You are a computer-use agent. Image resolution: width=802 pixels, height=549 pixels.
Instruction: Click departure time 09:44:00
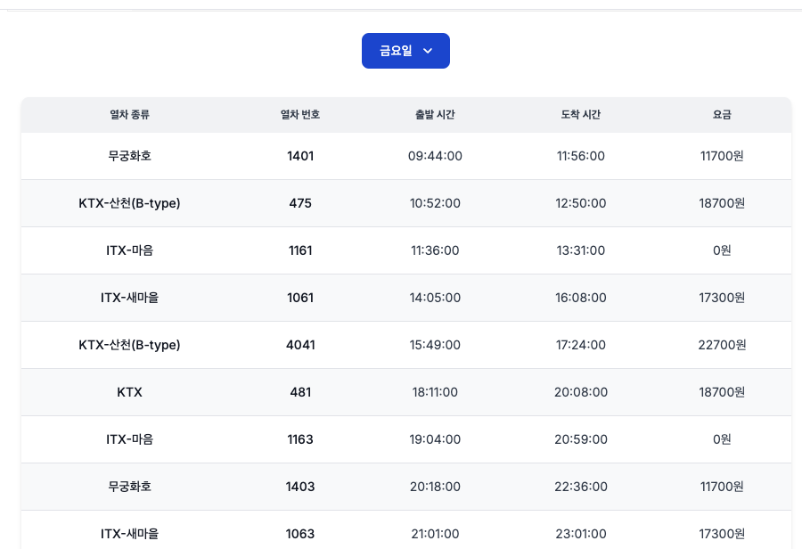point(435,156)
